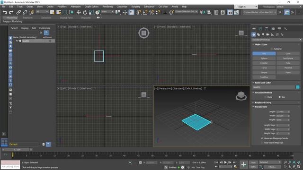Click the Sphere primitive button
The height and width of the screenshot is (170, 303).
coord(264,59)
